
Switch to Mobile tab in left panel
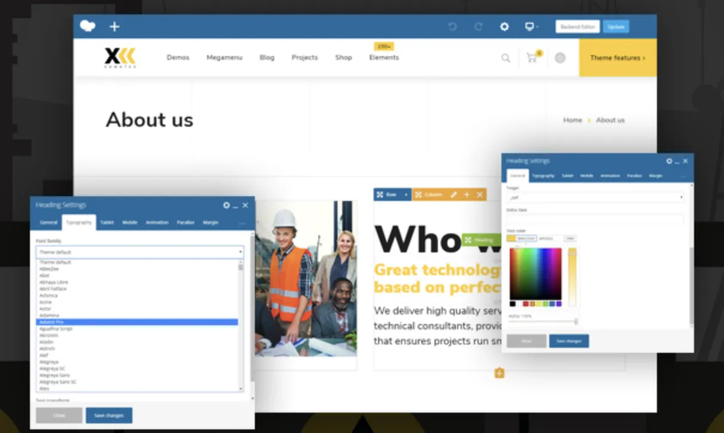[x=130, y=222]
